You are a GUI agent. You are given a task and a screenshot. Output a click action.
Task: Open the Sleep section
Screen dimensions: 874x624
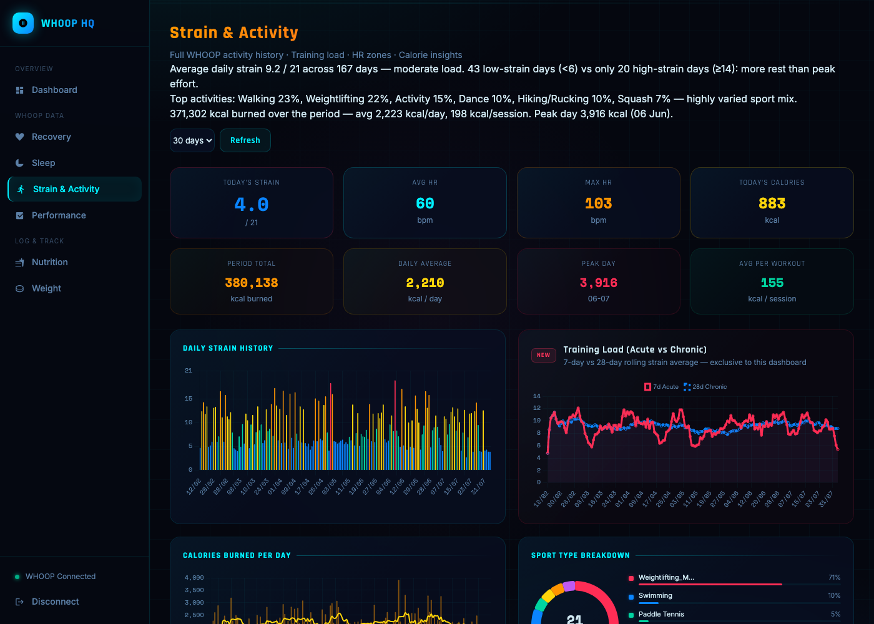75,163
